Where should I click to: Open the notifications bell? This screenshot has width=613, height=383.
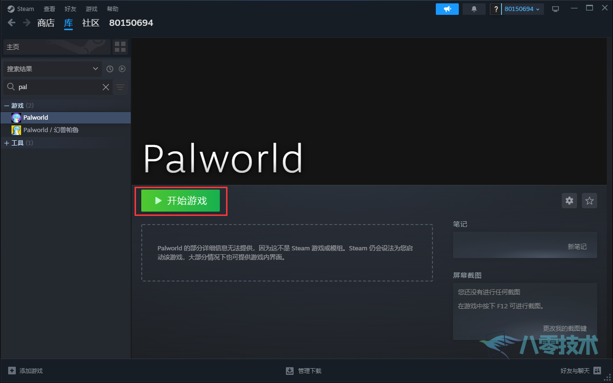474,9
